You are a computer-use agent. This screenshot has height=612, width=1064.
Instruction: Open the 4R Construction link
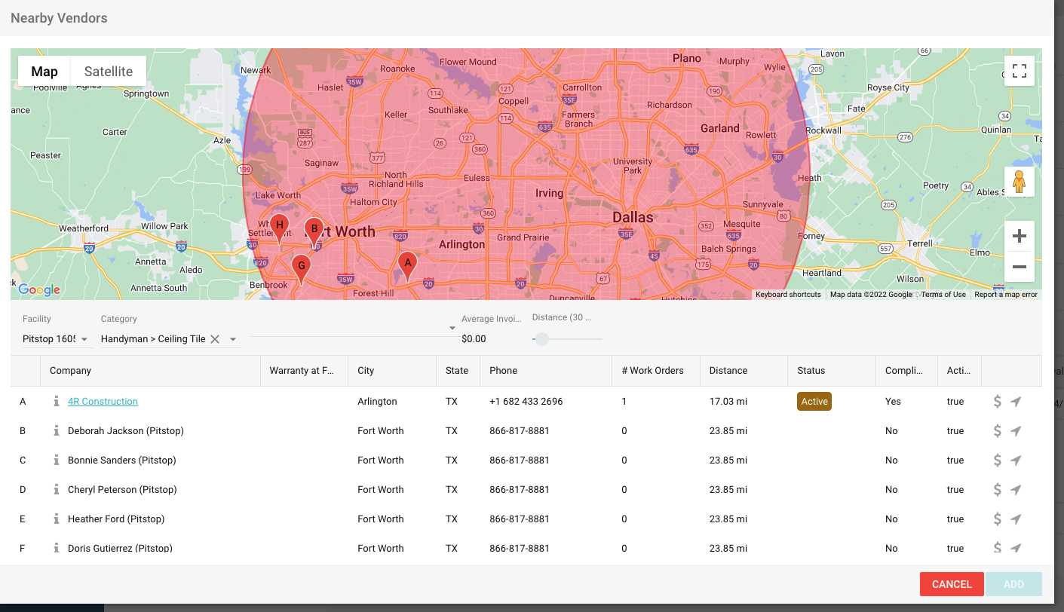pyautogui.click(x=103, y=402)
